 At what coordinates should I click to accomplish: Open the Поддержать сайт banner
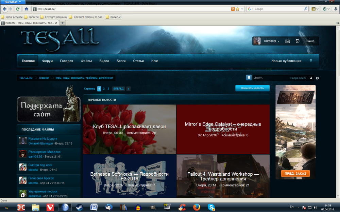click(x=49, y=109)
